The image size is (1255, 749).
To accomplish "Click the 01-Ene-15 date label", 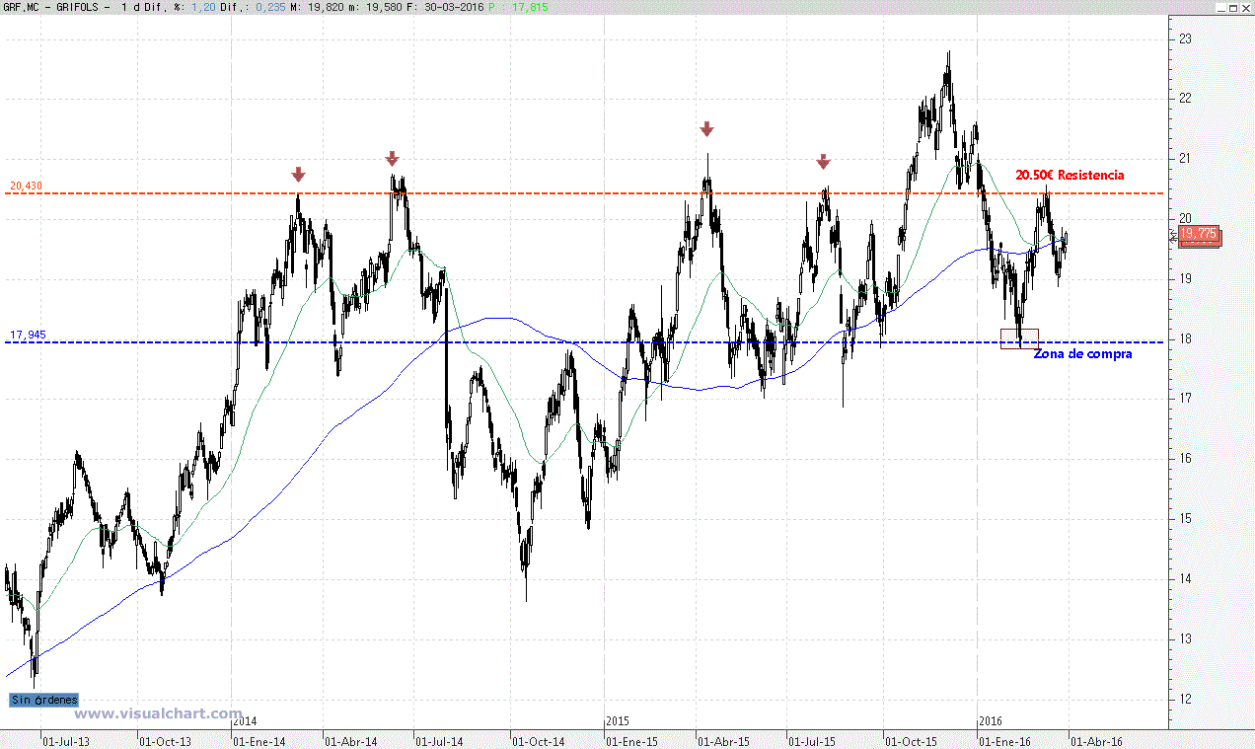I will (x=632, y=741).
